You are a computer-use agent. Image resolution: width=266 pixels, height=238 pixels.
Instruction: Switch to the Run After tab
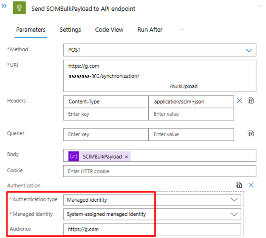[x=150, y=30]
